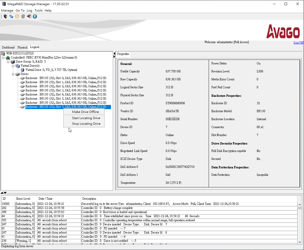Switch to the Physical tab
Screen dimensions: 304x250
click(22, 47)
